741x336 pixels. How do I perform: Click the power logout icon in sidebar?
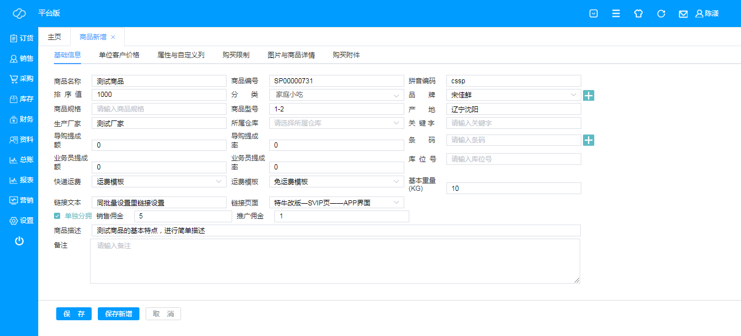[x=19, y=241]
